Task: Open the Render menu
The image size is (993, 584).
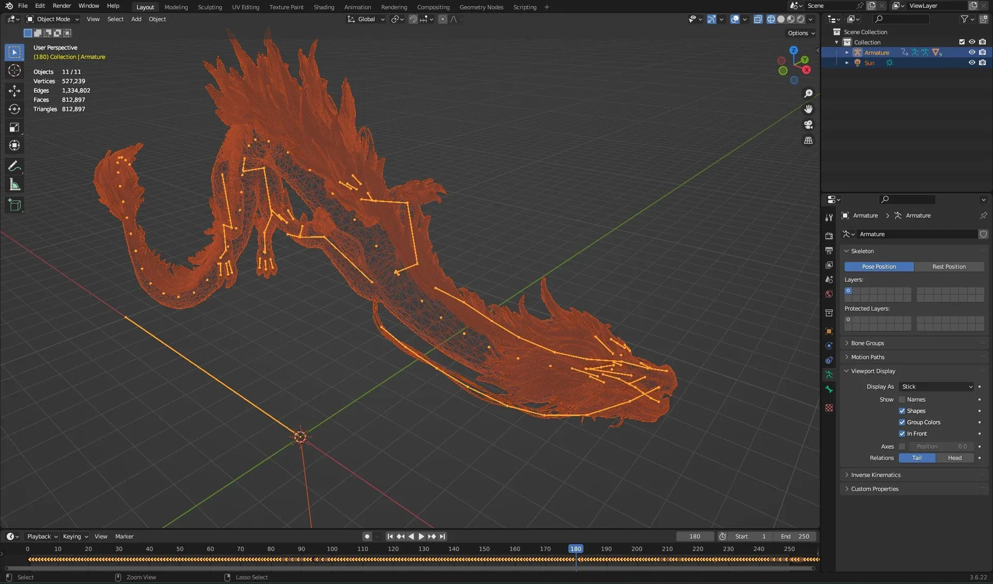Action: tap(62, 6)
